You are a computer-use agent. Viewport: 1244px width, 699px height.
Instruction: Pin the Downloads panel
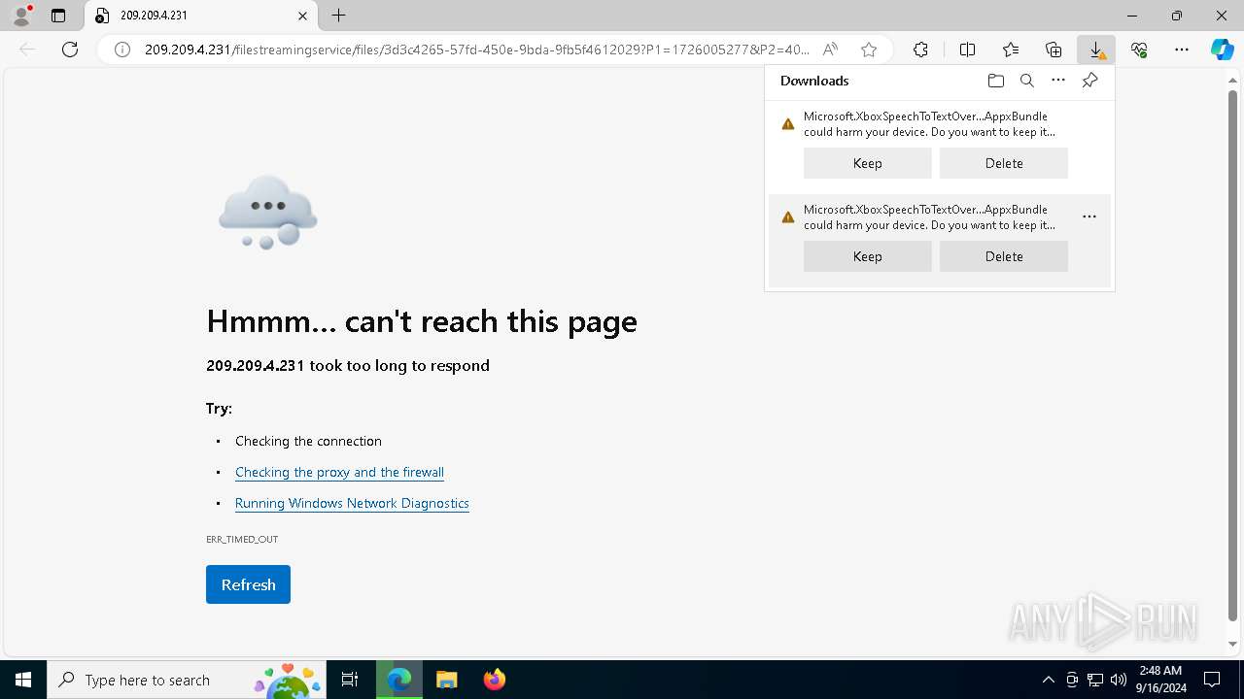tap(1089, 81)
